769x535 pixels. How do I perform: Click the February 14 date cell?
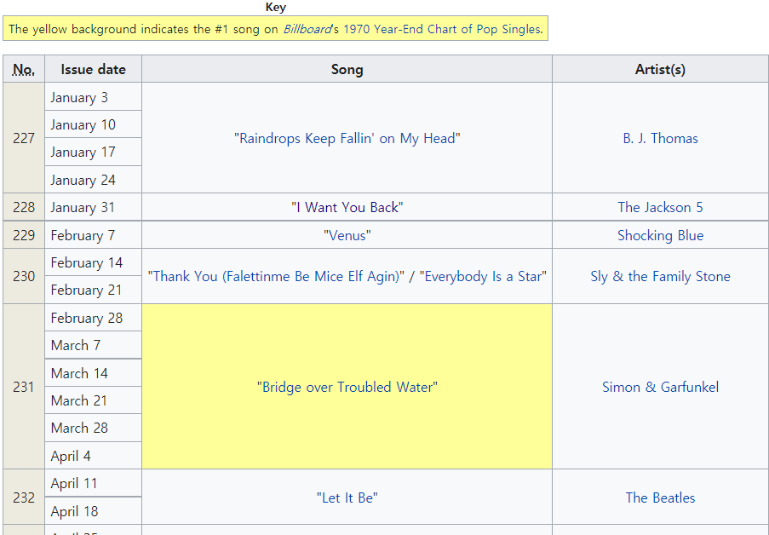93,262
